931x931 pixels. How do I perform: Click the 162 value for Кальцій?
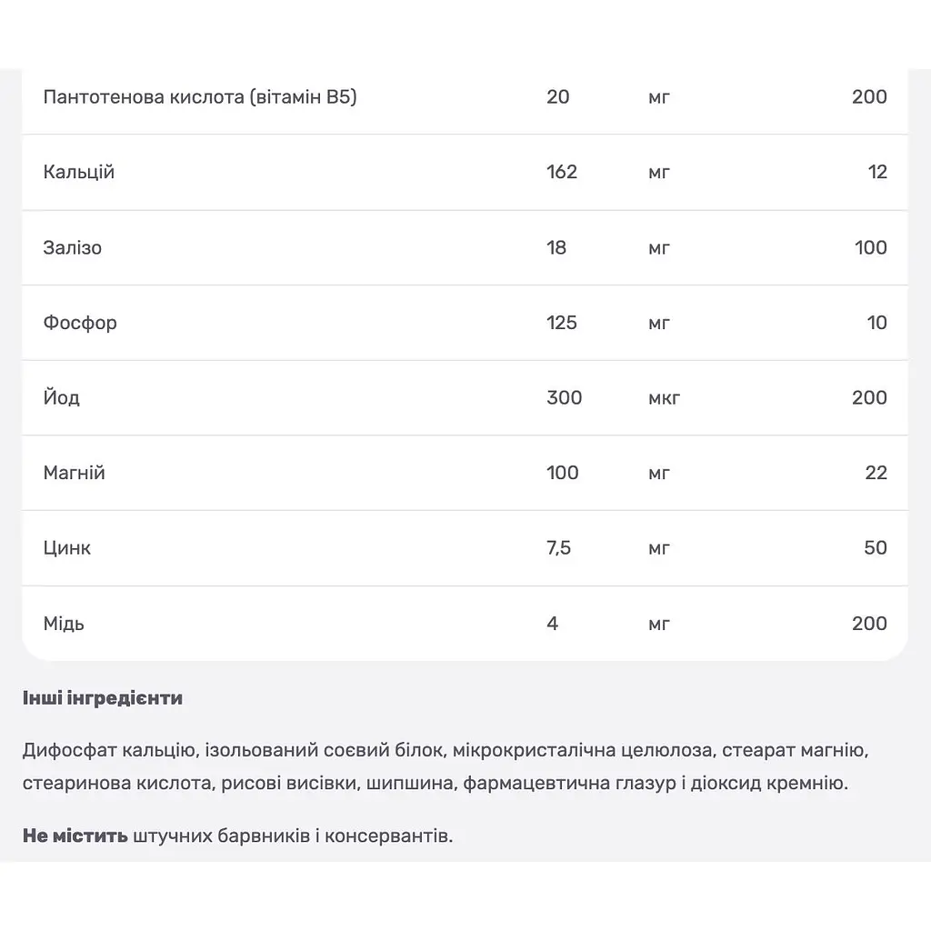click(562, 172)
